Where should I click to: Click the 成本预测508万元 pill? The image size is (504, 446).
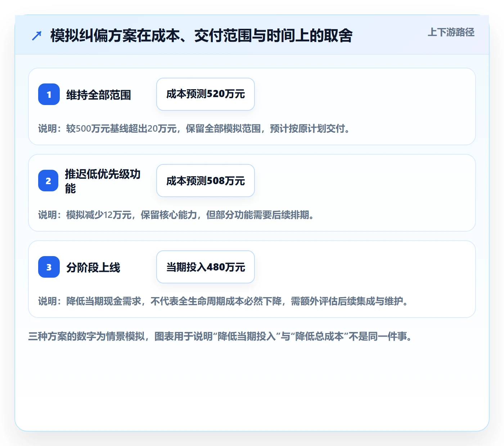(206, 181)
